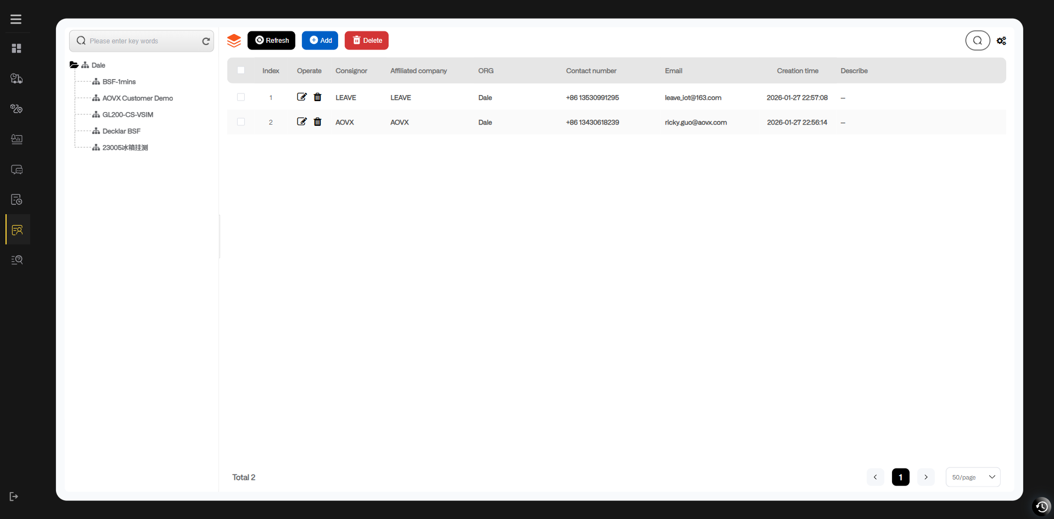Click the orange layers stack icon

234,41
